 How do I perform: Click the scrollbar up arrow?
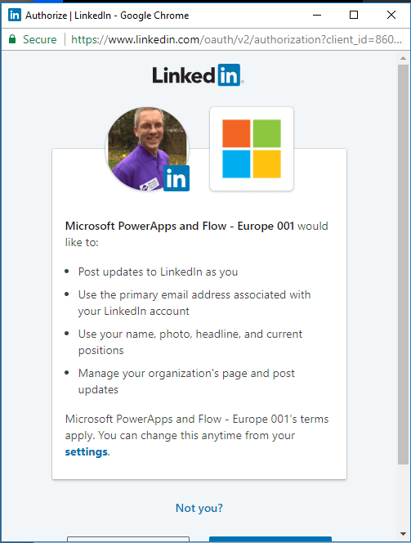pos(403,58)
